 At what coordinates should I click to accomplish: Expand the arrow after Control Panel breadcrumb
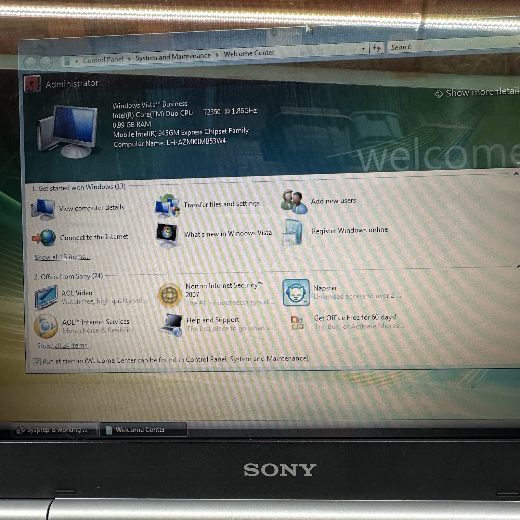[x=129, y=58]
